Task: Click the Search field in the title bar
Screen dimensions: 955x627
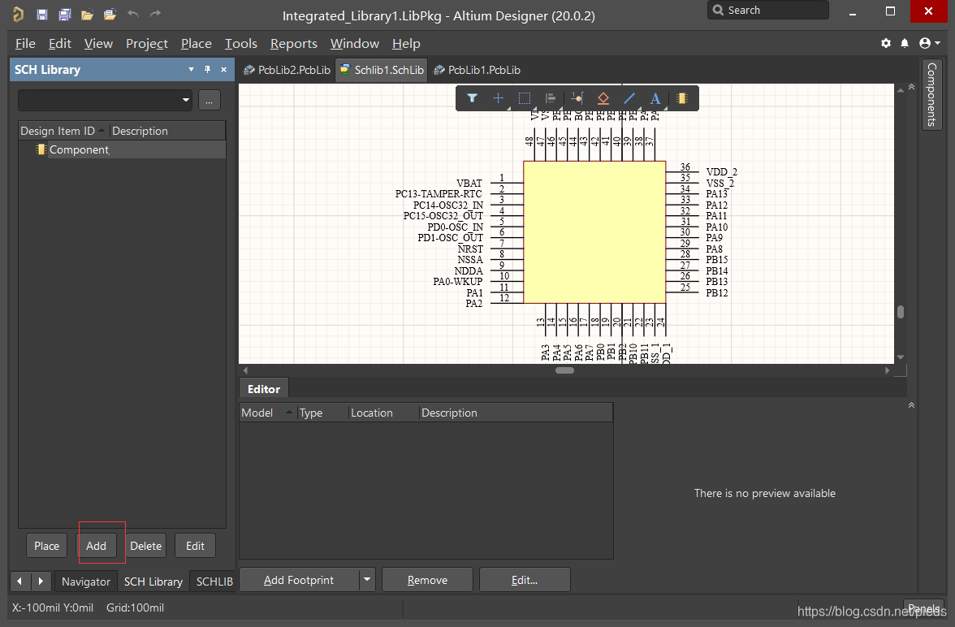Action: [767, 11]
